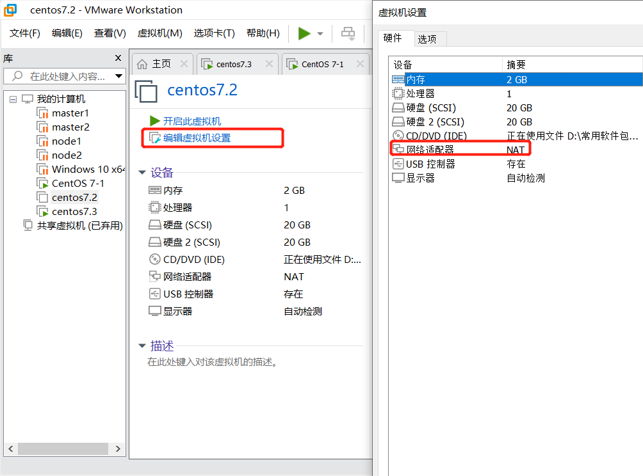The image size is (643, 476).
Task: Click 网络适配器 icon in device summary
Action: (154, 276)
